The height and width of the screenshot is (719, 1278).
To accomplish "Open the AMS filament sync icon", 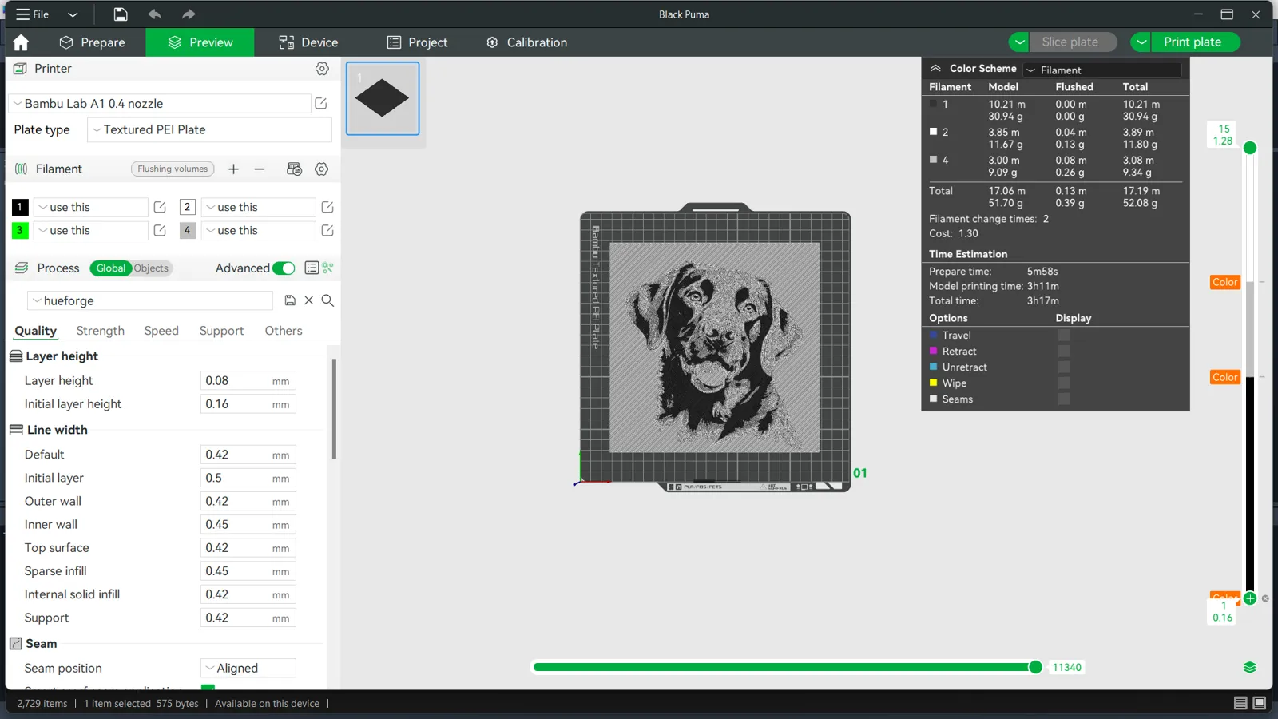I will [294, 169].
